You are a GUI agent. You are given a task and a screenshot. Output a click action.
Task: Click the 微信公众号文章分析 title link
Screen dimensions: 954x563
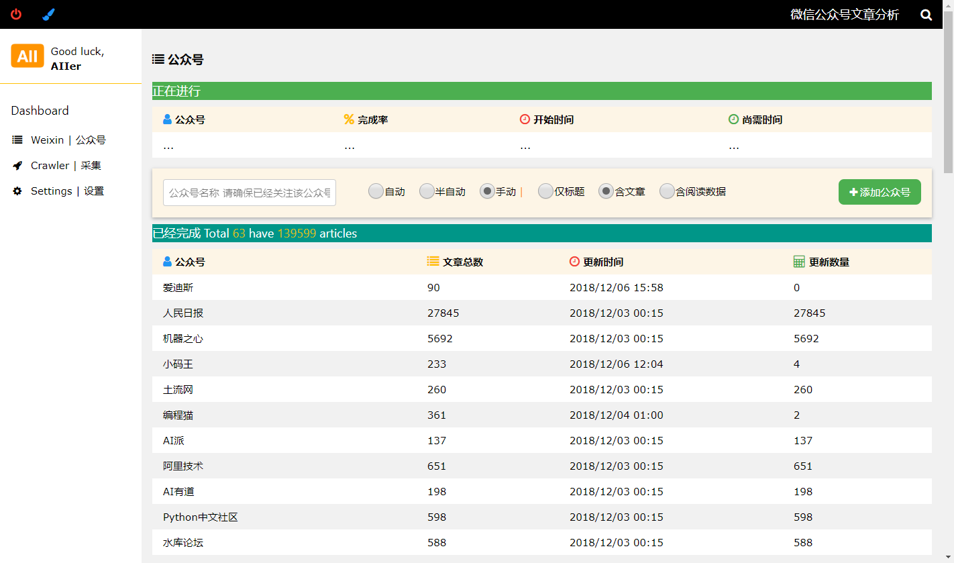(x=845, y=15)
